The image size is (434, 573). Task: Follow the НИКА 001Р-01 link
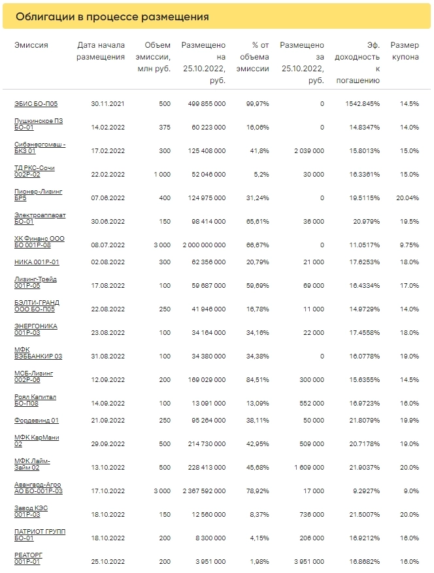(x=37, y=262)
